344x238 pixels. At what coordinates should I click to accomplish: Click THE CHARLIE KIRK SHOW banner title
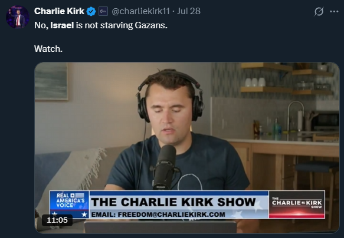pyautogui.click(x=173, y=202)
